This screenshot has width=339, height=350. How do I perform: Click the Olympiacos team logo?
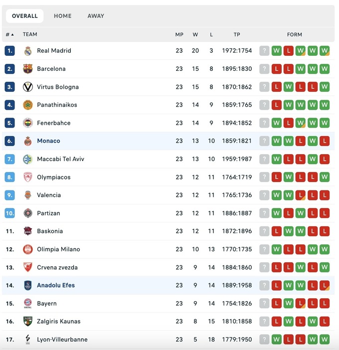coord(28,177)
